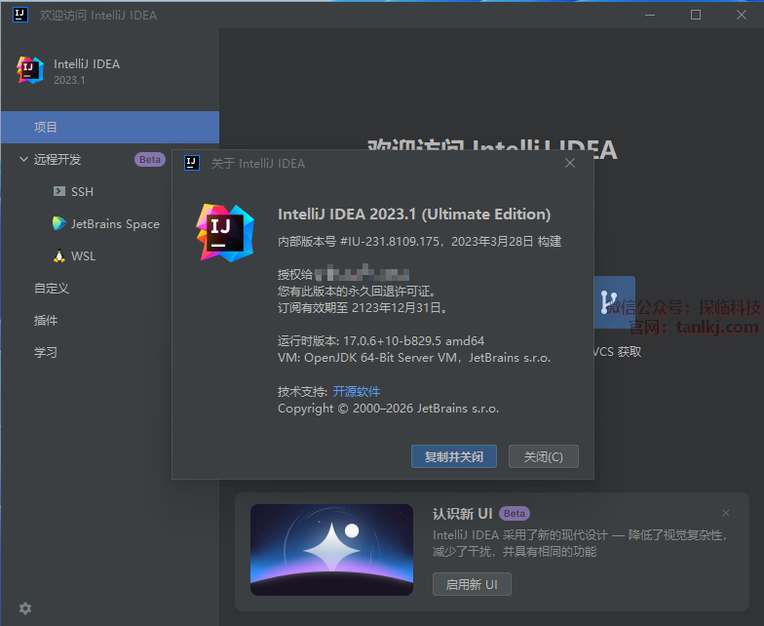The image size is (764, 626).
Task: Click the IntelliJ IDEA logo in sidebar header
Action: pyautogui.click(x=30, y=71)
